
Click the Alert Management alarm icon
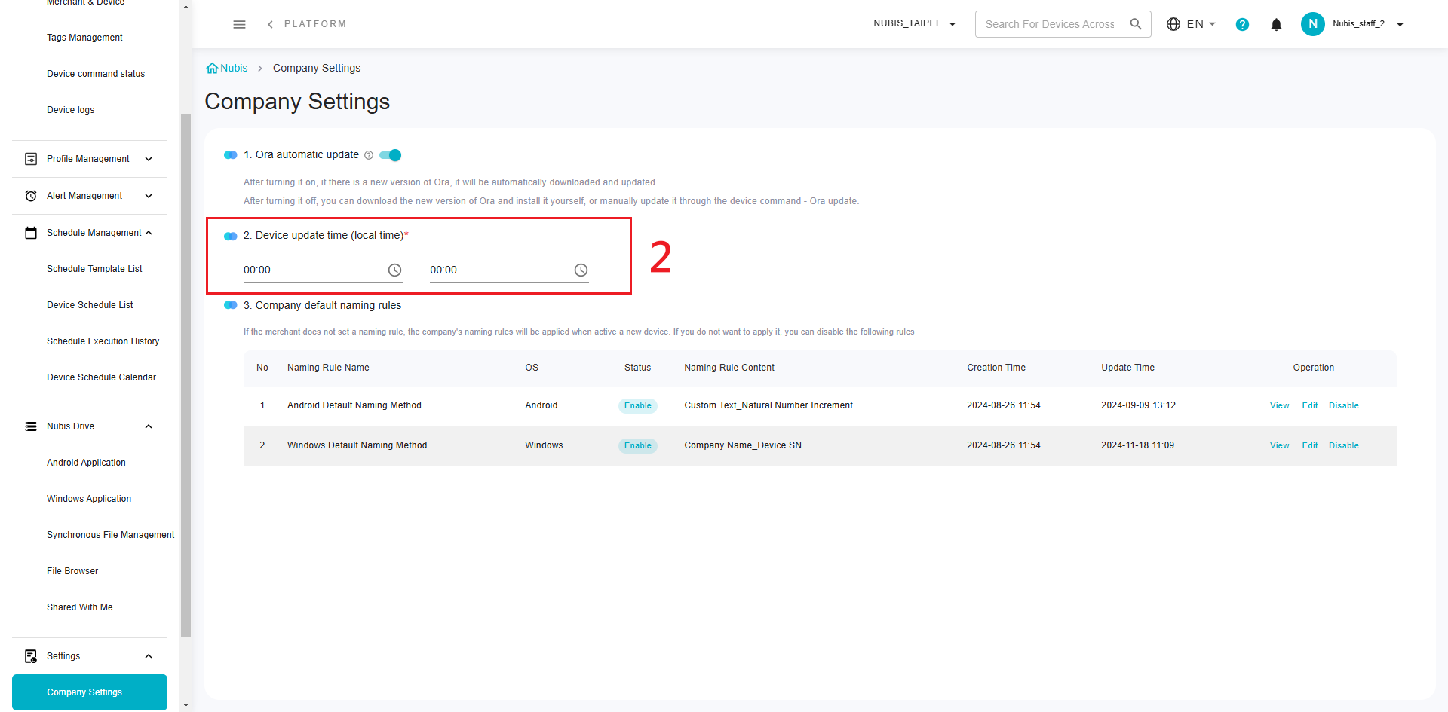[x=31, y=196]
